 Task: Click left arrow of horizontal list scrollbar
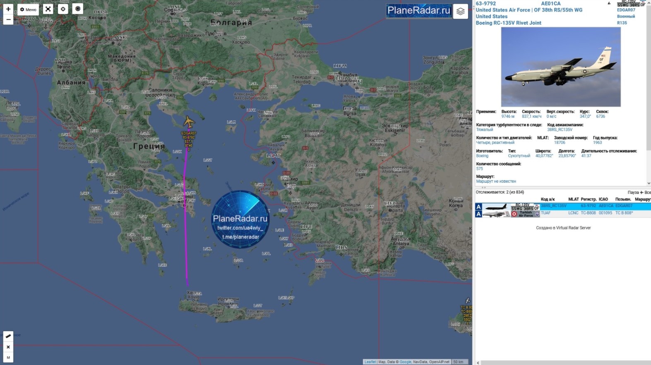point(478,363)
